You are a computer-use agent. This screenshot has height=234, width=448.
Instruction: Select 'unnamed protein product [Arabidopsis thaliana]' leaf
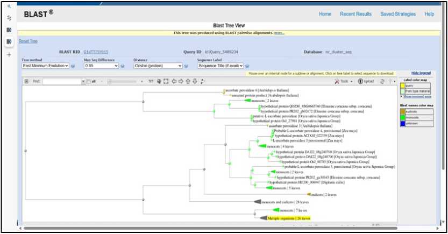coord(266,95)
